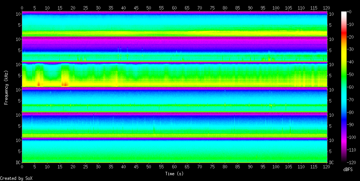Click the first red hotspot in third channel
Viewport: 360px width, 181px height.
[38, 84]
